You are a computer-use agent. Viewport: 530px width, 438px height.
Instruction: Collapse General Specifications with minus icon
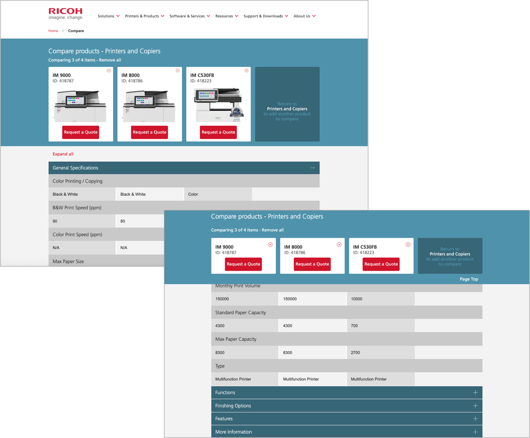pos(312,168)
